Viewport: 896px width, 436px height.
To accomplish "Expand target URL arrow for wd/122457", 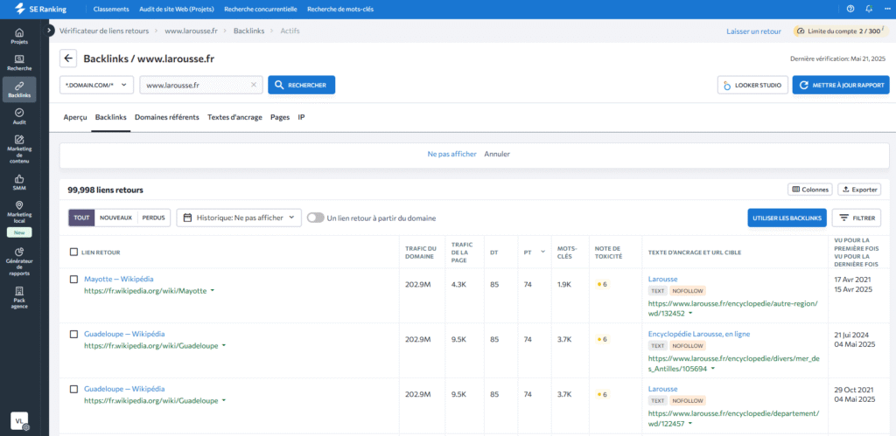I will pyautogui.click(x=690, y=424).
